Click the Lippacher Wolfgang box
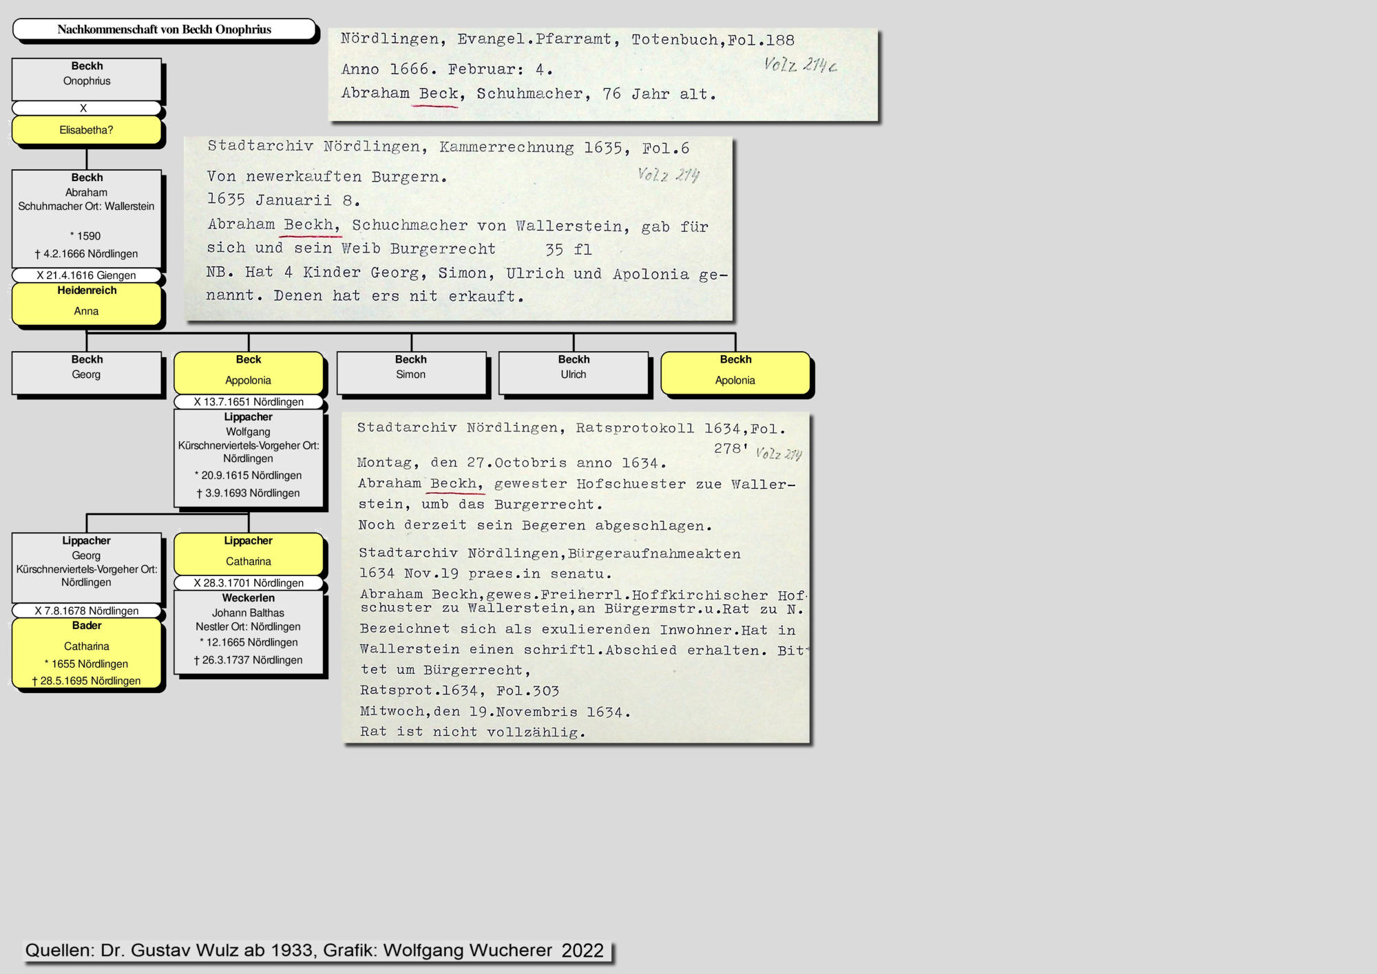Viewport: 1377px width, 974px height. [248, 458]
